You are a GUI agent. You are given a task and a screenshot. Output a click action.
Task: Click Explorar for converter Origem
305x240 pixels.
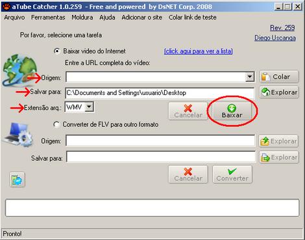coord(278,141)
